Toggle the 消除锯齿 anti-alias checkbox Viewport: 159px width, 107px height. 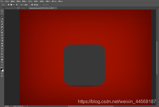(x=32, y=5)
